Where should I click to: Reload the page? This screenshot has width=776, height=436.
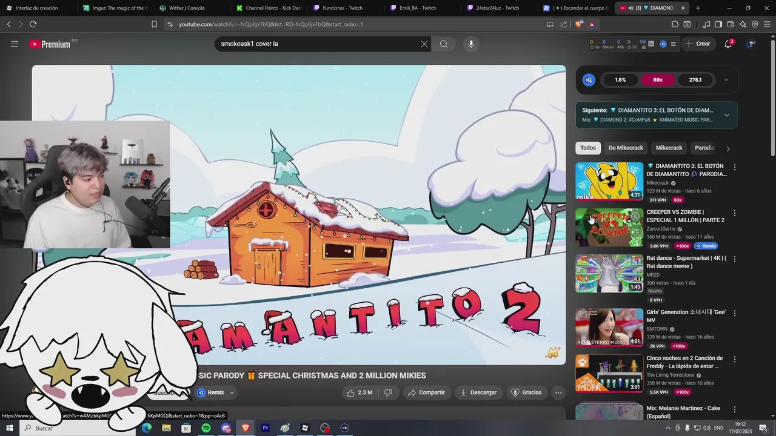pyautogui.click(x=33, y=24)
